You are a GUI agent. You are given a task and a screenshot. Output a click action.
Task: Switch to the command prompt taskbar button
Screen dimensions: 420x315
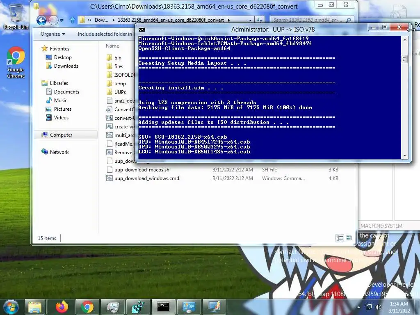163,307
